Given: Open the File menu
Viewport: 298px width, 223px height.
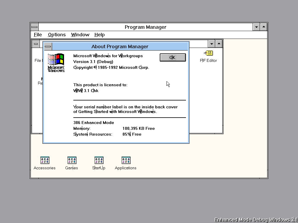Looking at the screenshot, I should click(x=38, y=35).
